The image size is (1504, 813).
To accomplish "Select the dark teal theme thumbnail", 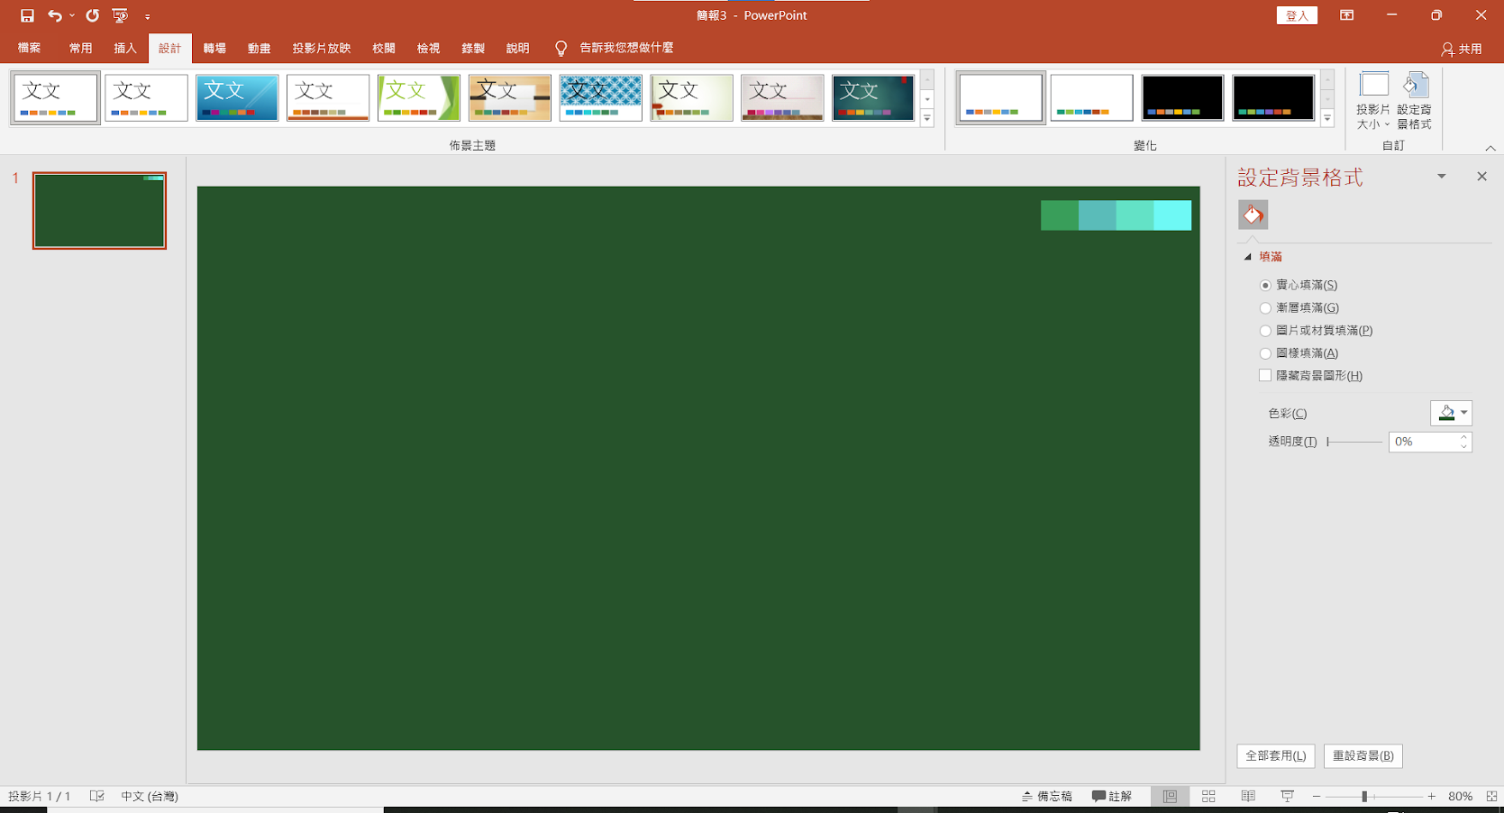I will [x=873, y=97].
